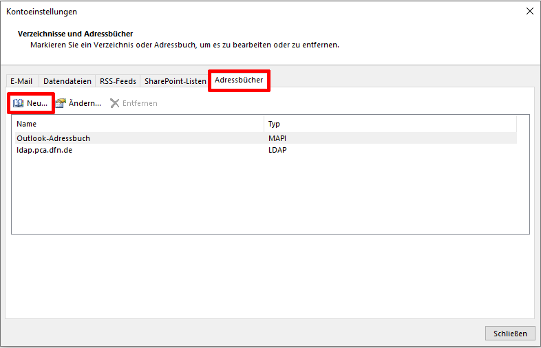
Task: Click the MAPI type cell
Action: pos(277,138)
